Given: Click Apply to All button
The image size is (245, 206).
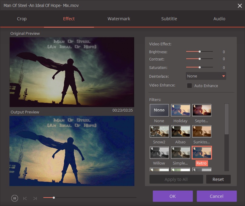Looking at the screenshot, I should click(176, 179).
